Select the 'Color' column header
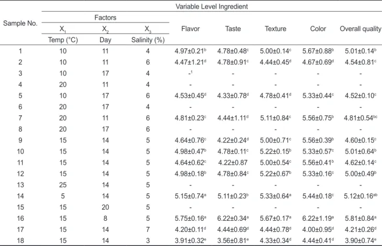 pos(318,29)
